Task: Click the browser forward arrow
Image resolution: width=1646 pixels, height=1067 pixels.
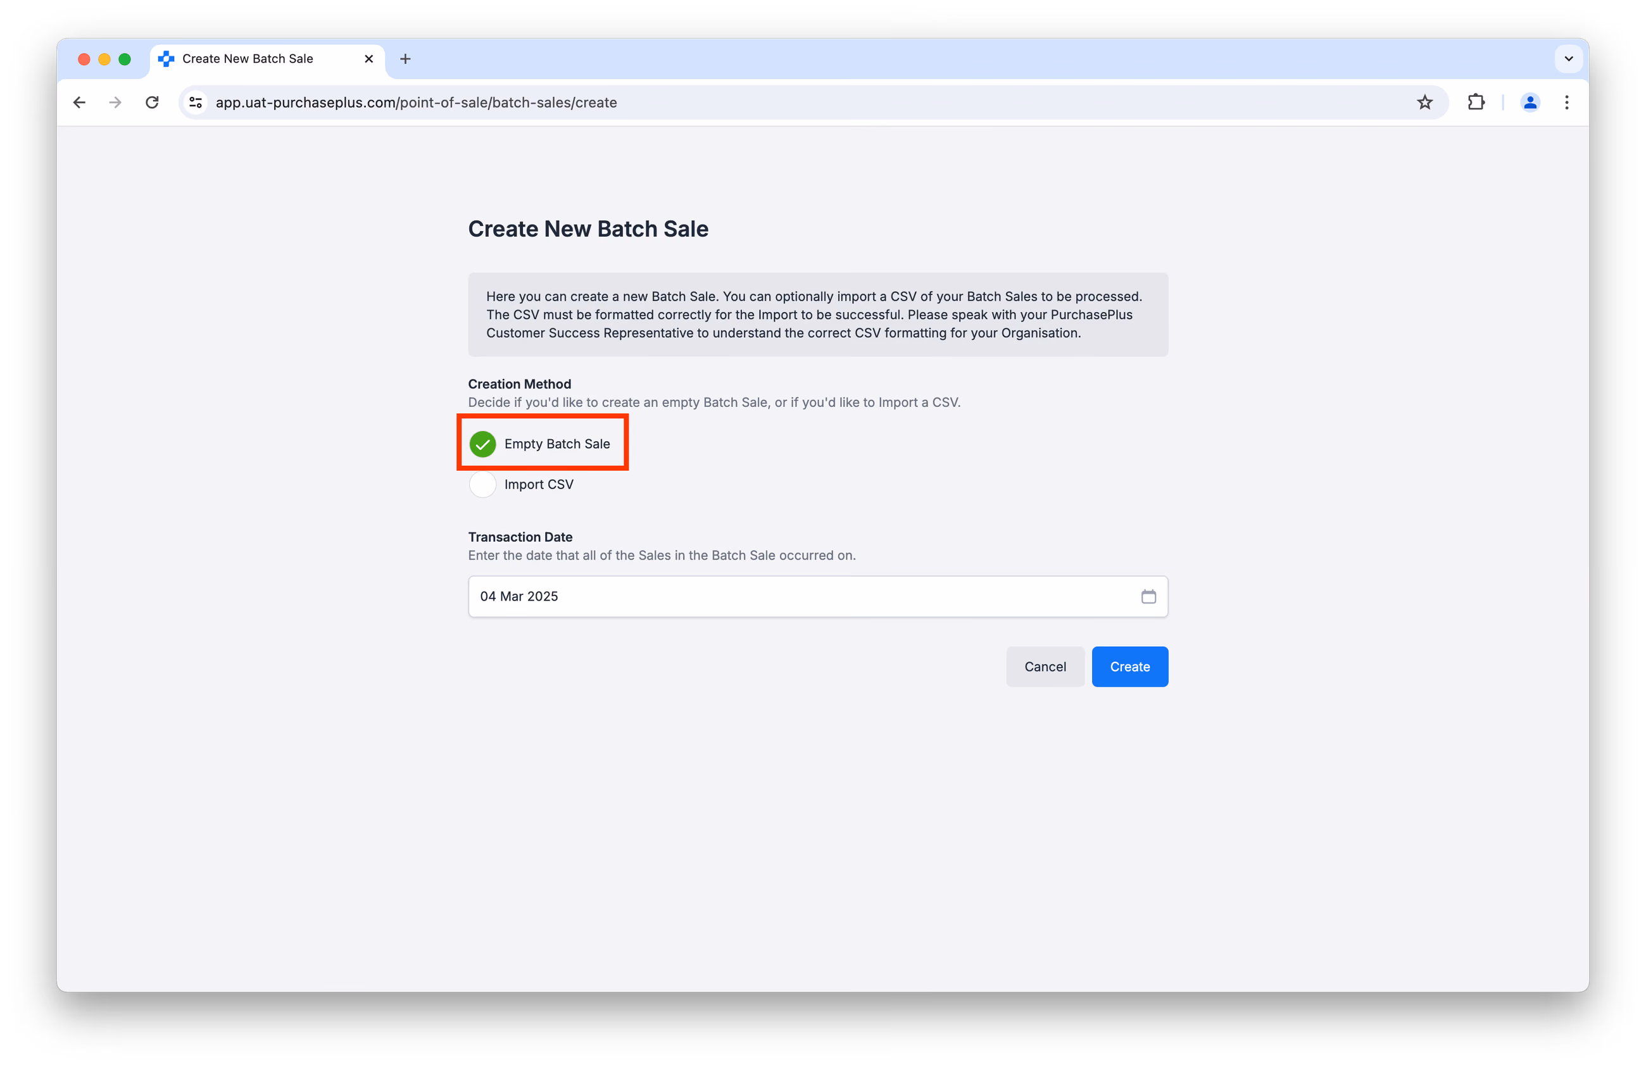Action: click(x=115, y=103)
